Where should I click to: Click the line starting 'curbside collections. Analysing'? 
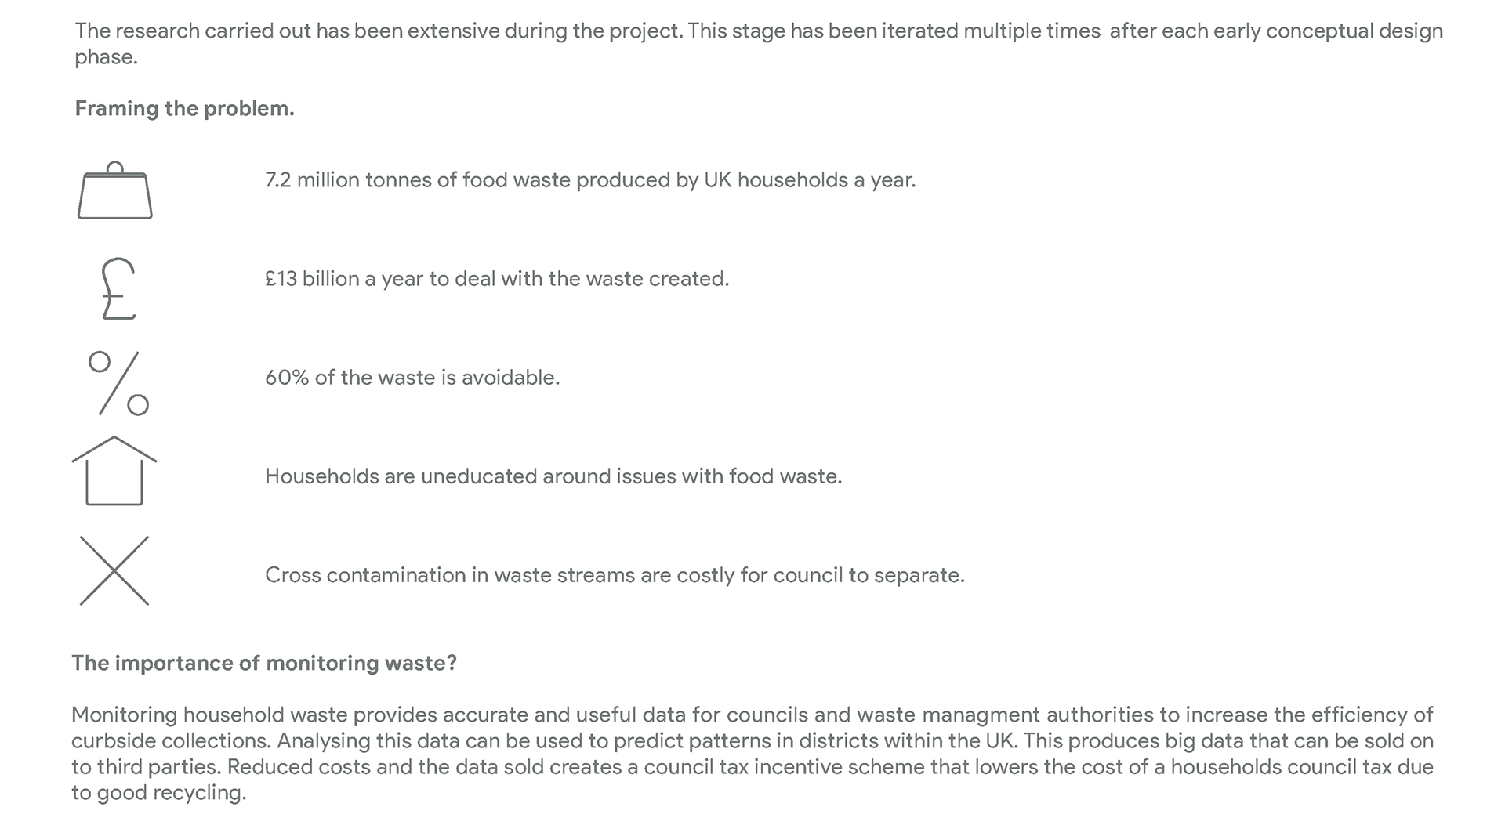click(752, 741)
